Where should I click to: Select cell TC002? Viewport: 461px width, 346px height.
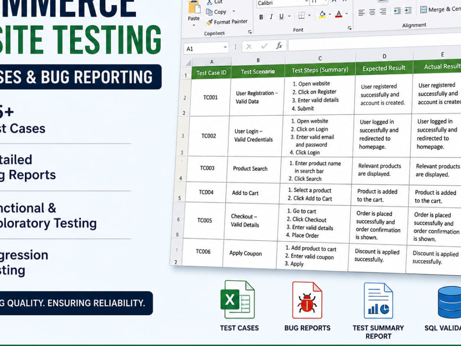(x=209, y=136)
